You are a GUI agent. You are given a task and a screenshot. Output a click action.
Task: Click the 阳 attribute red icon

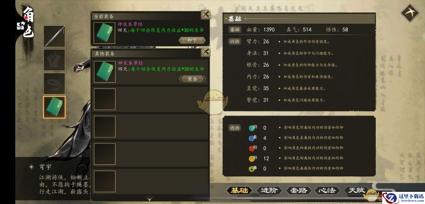pos(251,148)
